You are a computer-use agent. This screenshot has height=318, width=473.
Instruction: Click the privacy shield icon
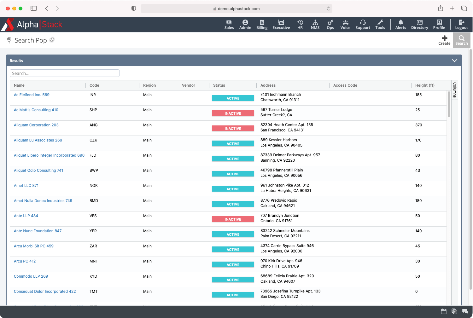pos(134,9)
